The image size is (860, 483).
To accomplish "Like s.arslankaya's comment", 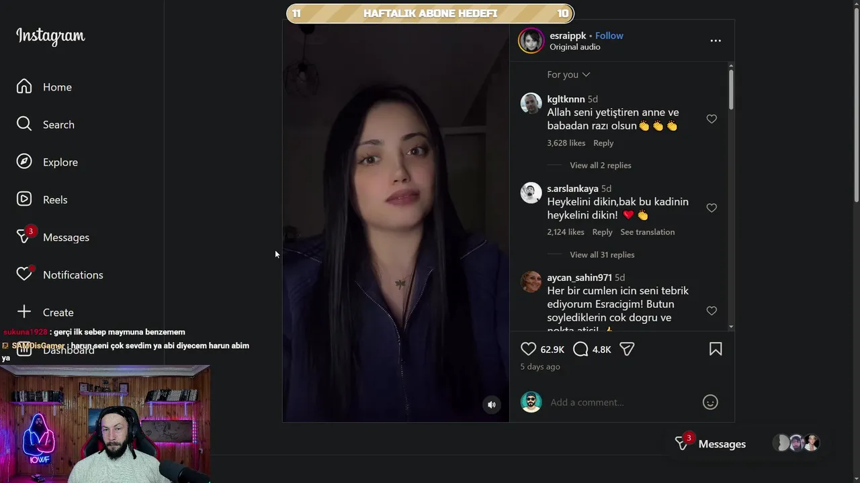I will coord(712,208).
